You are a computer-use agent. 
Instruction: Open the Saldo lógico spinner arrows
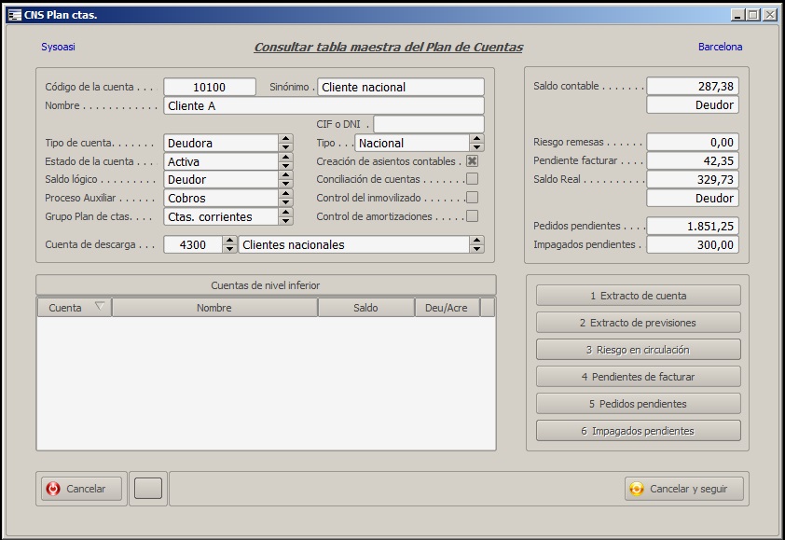click(x=286, y=179)
